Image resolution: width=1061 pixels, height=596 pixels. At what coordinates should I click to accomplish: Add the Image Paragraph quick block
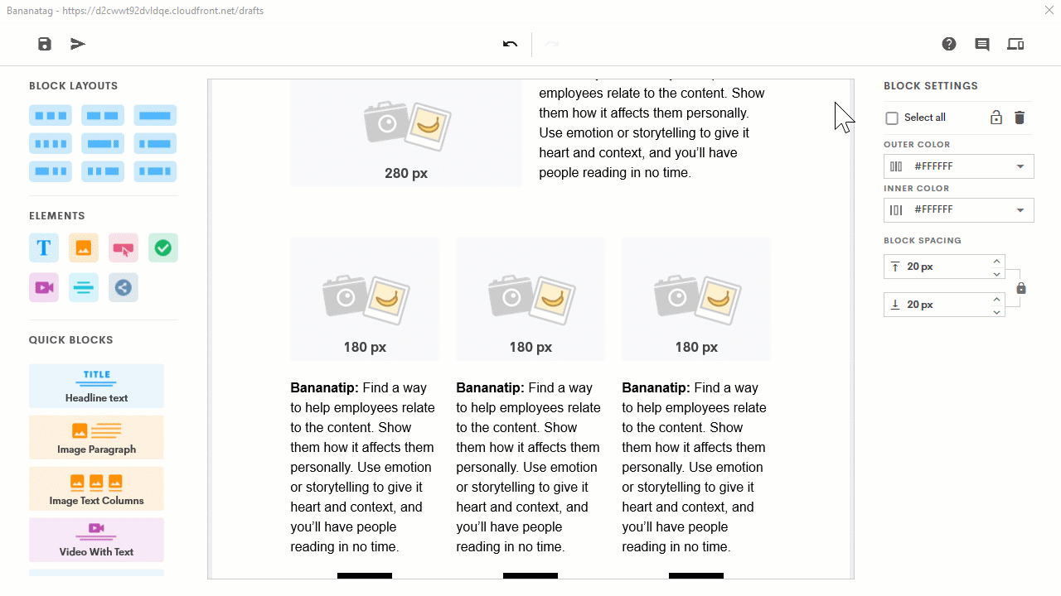click(x=96, y=438)
